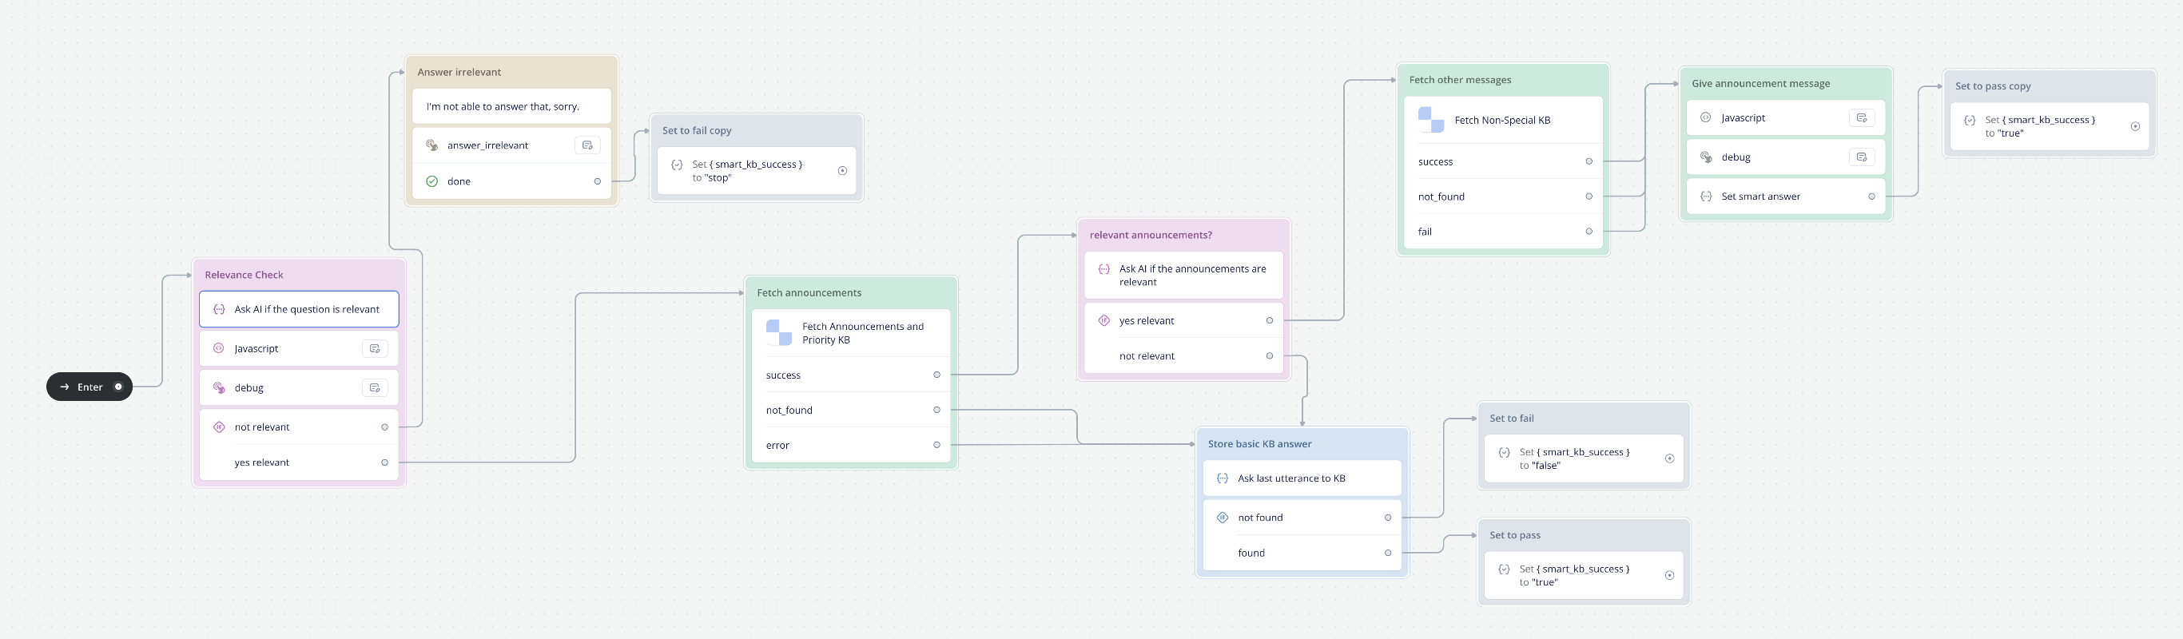Click the Javascript step icon in Relevance Check
The image size is (2183, 639).
click(219, 348)
